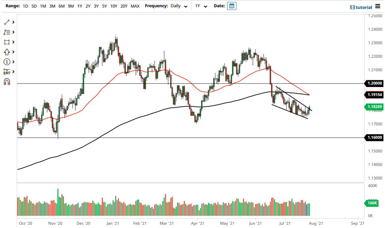Select the rectangle shape tool
The height and width of the screenshot is (228, 385).
click(x=7, y=42)
